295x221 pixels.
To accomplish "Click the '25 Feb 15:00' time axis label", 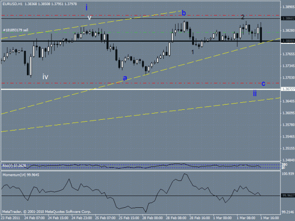I will click(129, 218).
